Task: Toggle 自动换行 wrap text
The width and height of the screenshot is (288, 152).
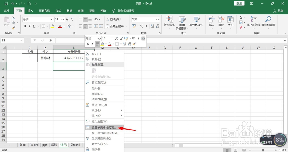Action: pos(113,19)
